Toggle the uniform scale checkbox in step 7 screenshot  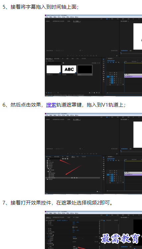click(73, 227)
